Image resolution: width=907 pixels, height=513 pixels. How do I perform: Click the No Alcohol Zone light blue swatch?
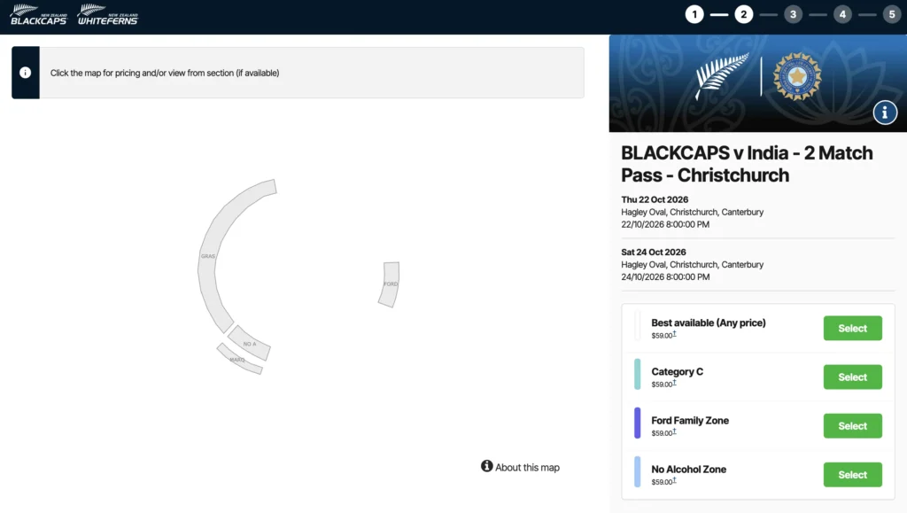pos(637,471)
